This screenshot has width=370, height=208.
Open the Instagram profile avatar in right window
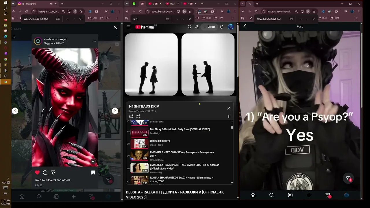346,195
